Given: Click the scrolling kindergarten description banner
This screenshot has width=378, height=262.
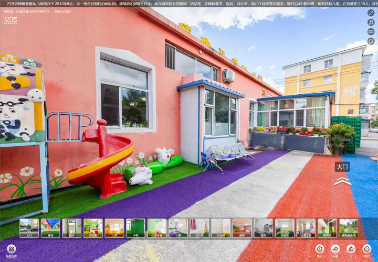Looking at the screenshot, I should pyautogui.click(x=189, y=3).
